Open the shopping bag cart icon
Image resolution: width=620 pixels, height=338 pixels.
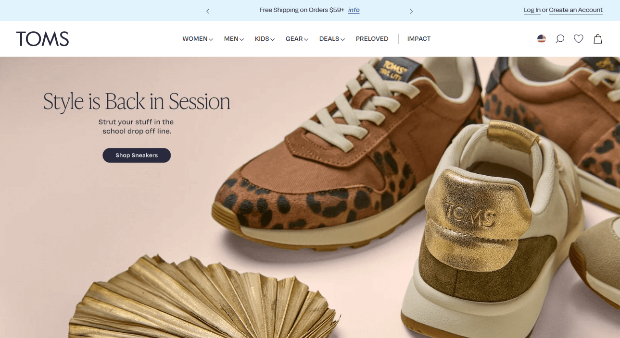pyautogui.click(x=598, y=39)
